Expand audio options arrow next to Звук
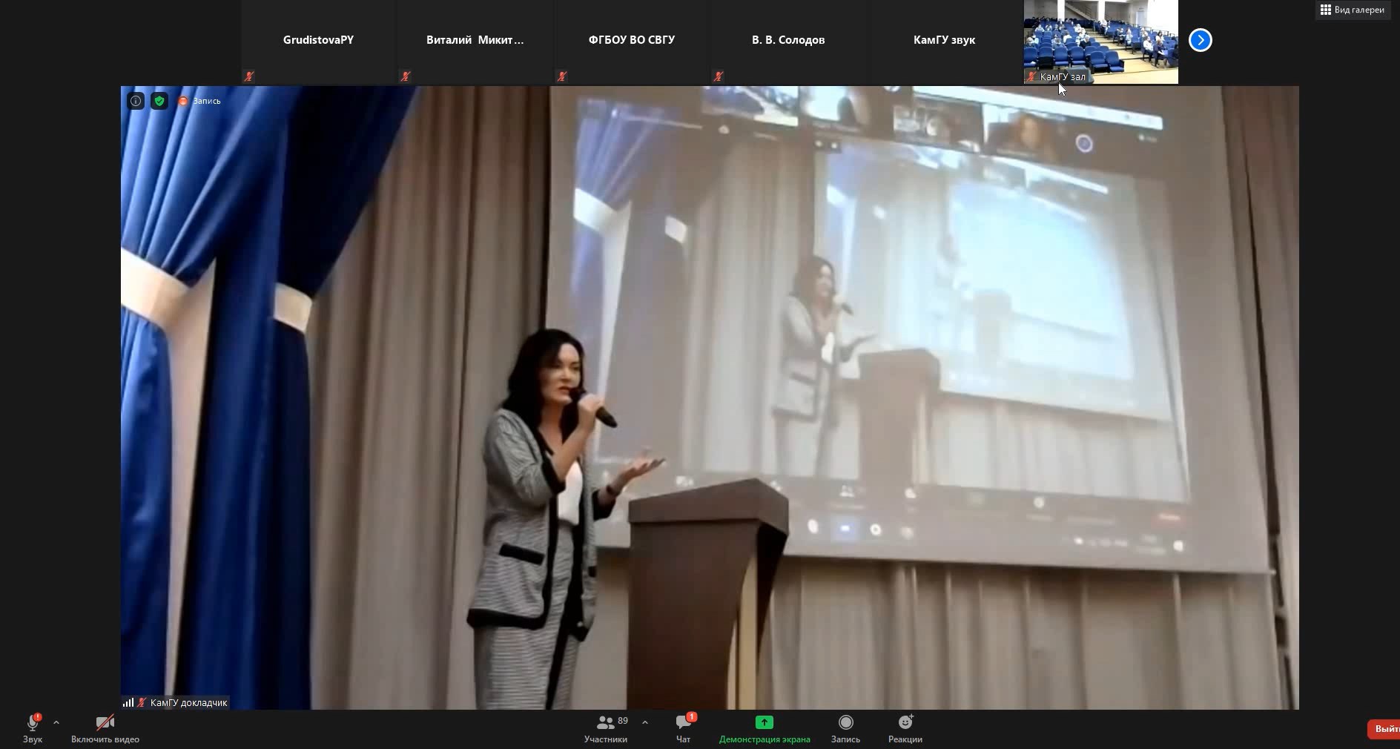Screen dimensions: 1400x749 (x=56, y=722)
